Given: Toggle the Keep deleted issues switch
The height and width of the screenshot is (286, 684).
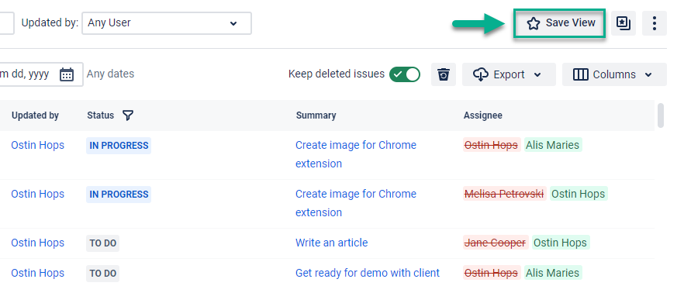Looking at the screenshot, I should click(x=405, y=74).
